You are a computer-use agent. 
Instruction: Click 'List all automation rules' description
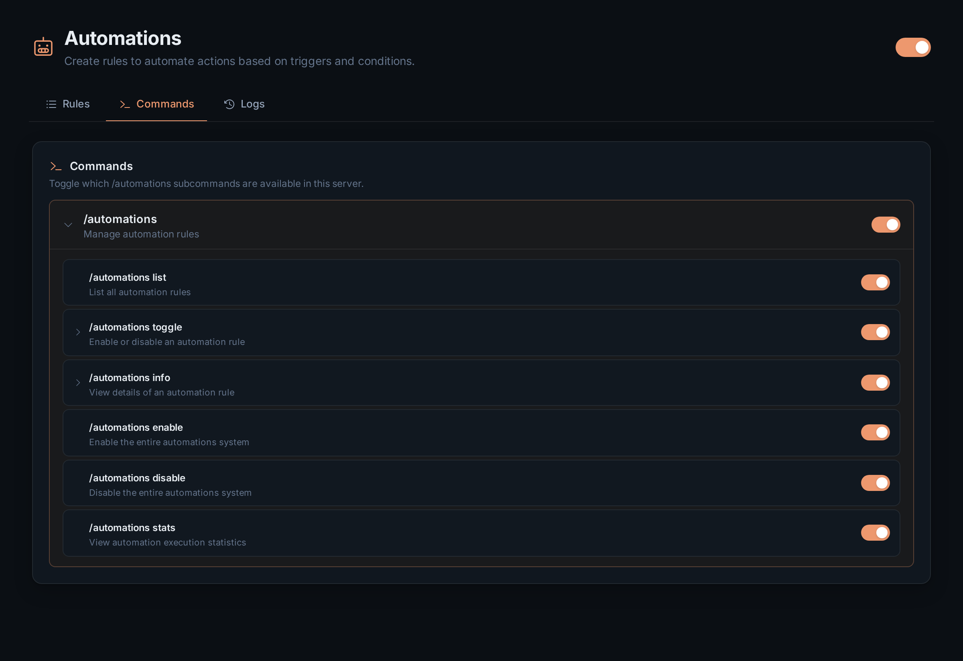point(140,292)
